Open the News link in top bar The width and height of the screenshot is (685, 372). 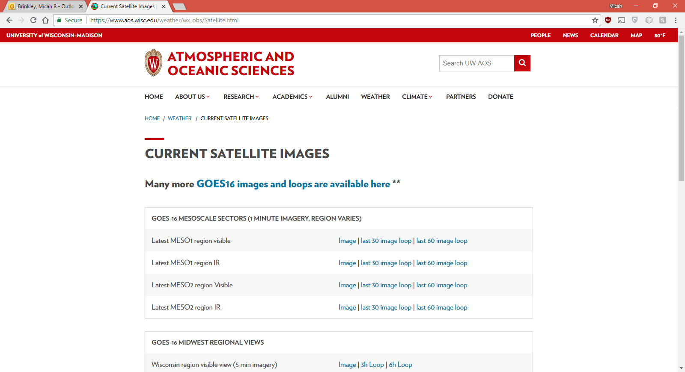[x=570, y=35]
